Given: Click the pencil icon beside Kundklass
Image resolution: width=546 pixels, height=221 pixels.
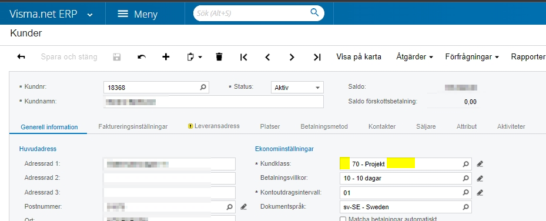Looking at the screenshot, I should pyautogui.click(x=480, y=164).
